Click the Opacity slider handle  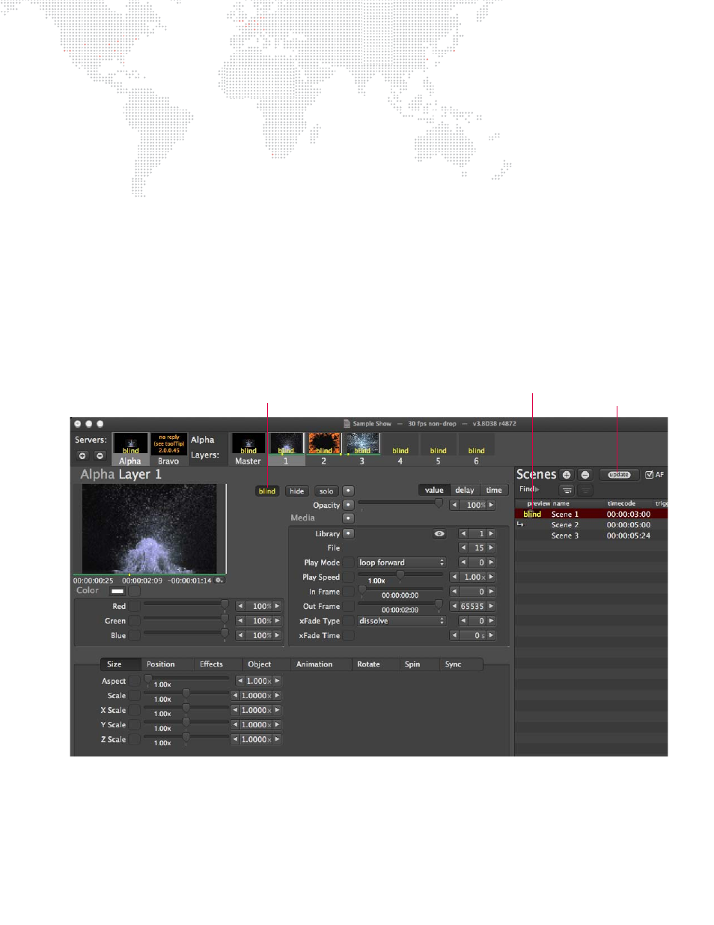pyautogui.click(x=439, y=504)
